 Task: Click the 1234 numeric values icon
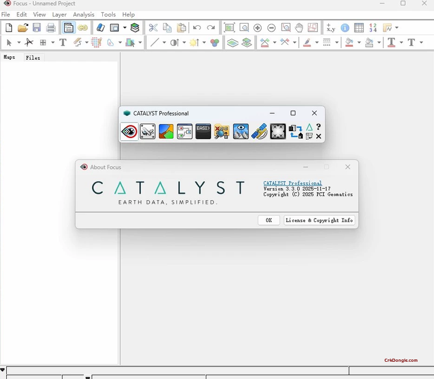point(373,28)
